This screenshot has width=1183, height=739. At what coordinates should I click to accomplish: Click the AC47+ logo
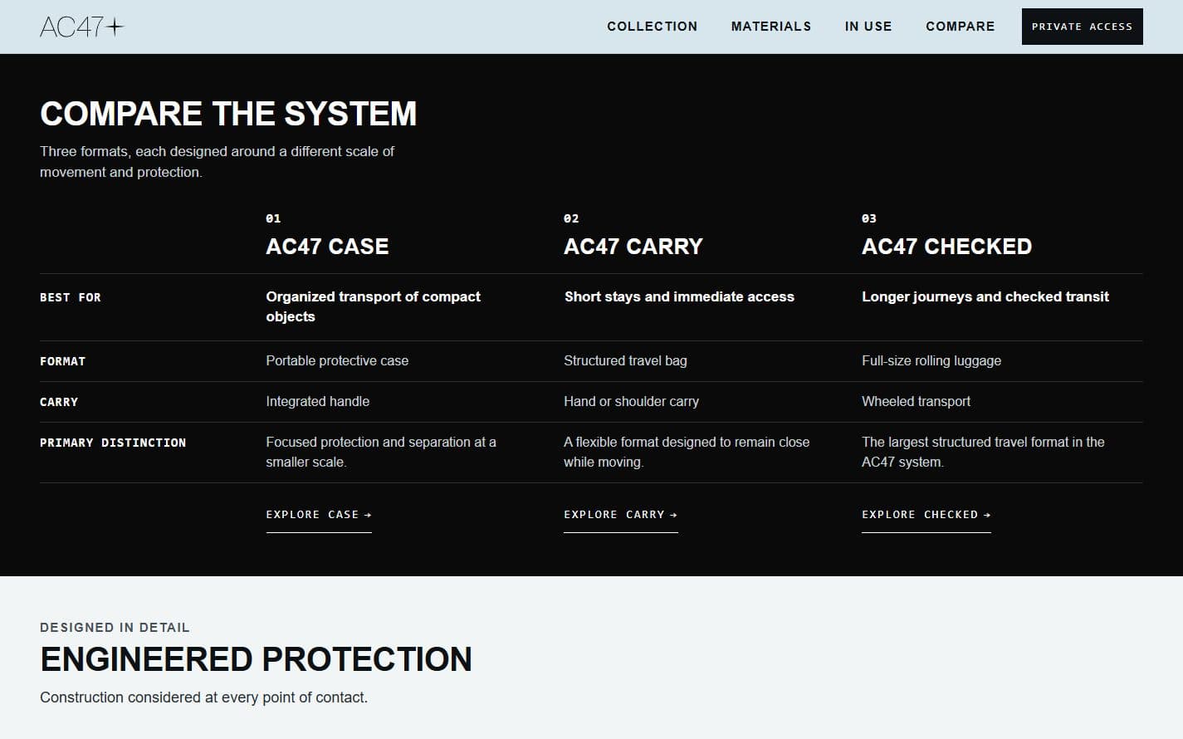81,27
